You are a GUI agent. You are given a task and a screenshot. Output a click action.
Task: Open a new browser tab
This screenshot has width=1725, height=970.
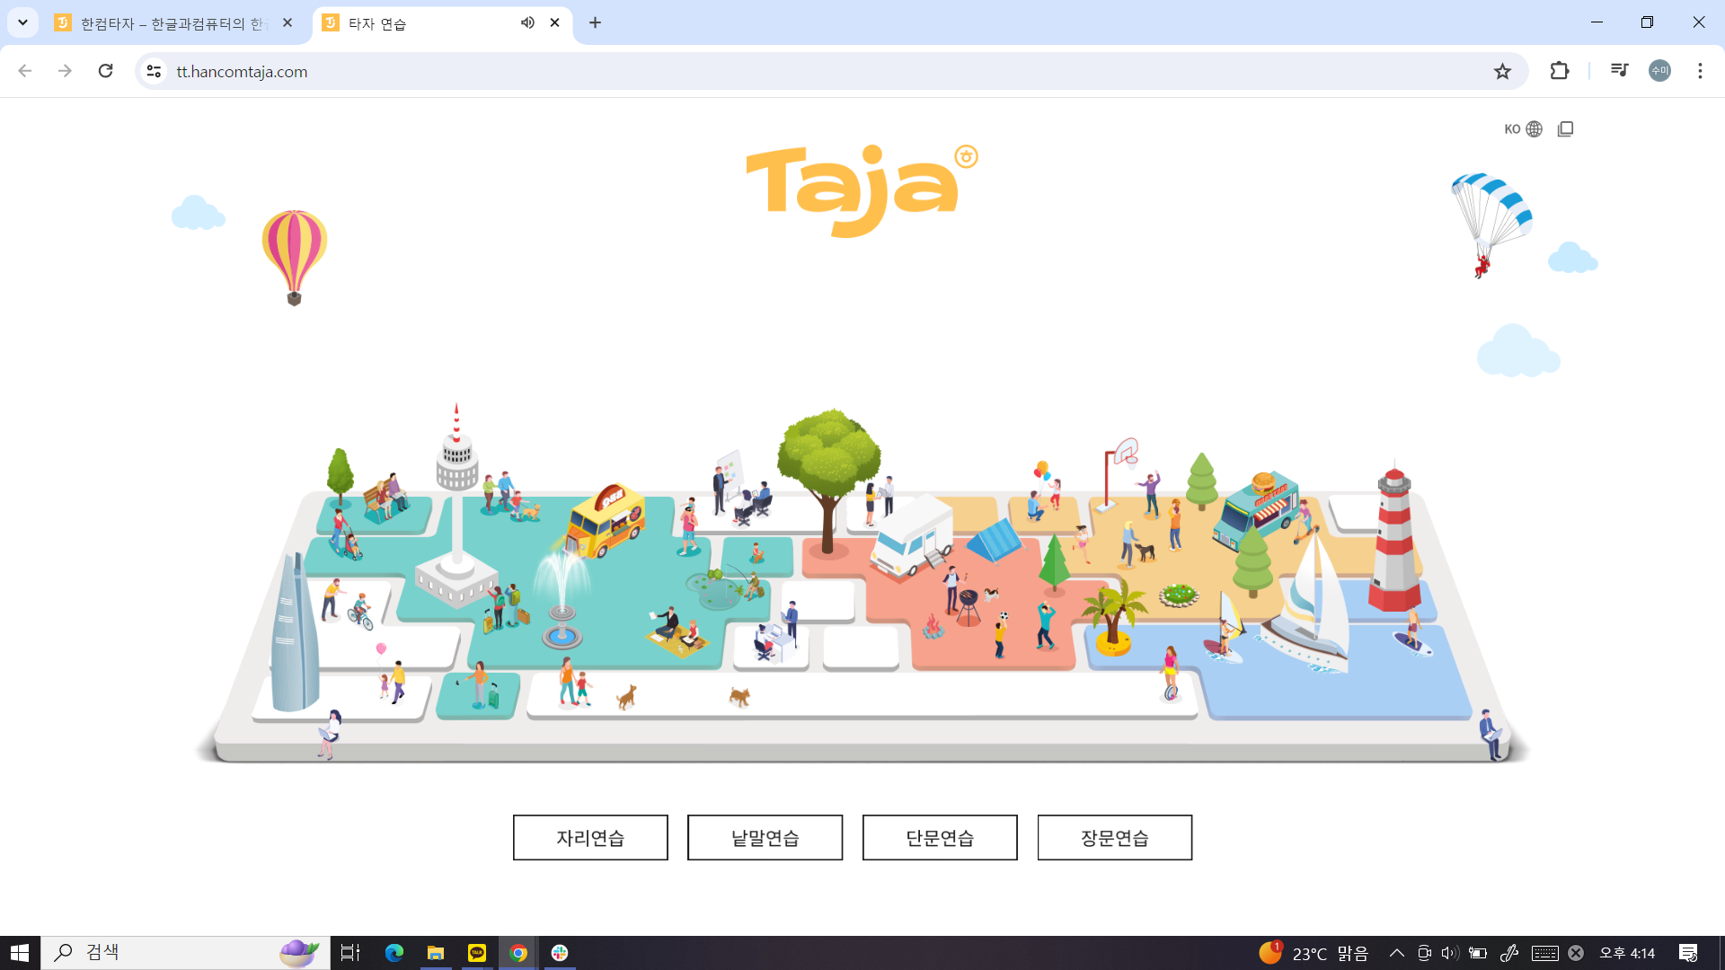[595, 22]
